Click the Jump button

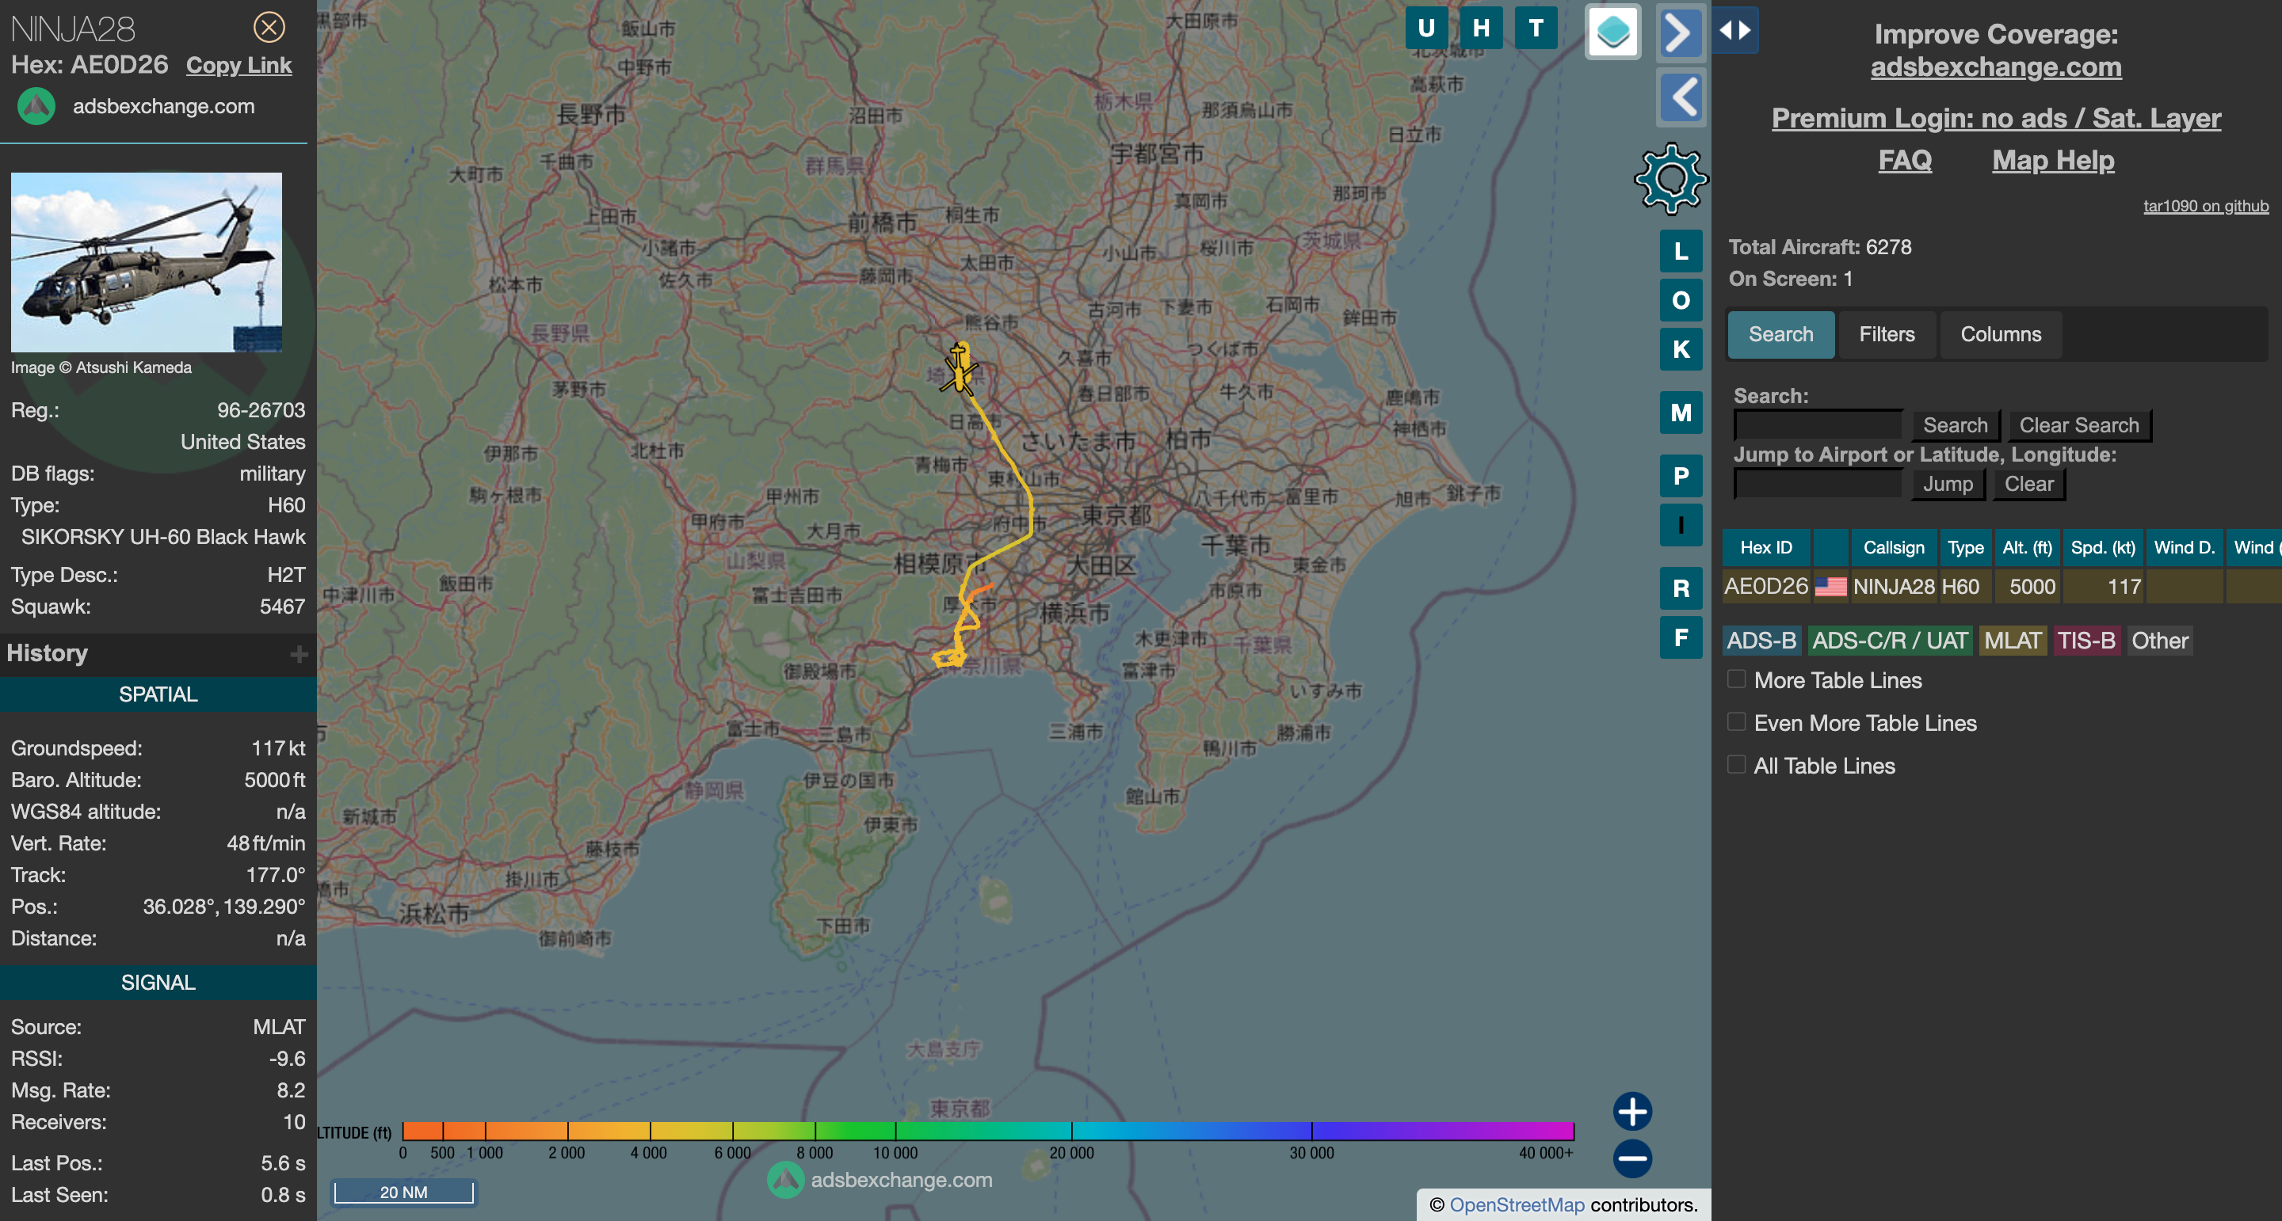click(1947, 485)
